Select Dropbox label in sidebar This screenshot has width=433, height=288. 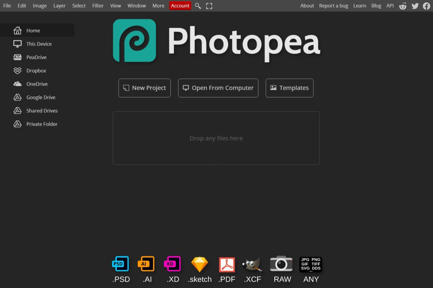click(36, 71)
